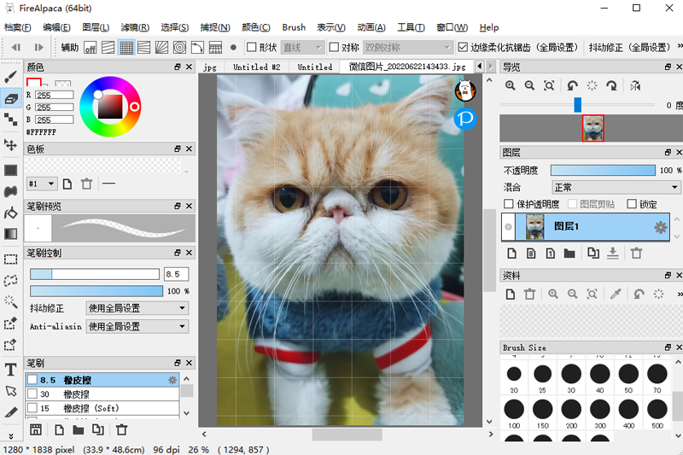683x455 pixels.
Task: Uncheck 边缘柔化抗锯齿 global setting
Action: (463, 48)
